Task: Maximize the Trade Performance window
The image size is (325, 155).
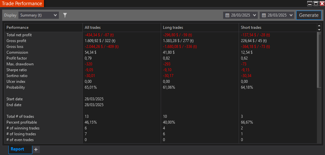Action: (x=316, y=4)
